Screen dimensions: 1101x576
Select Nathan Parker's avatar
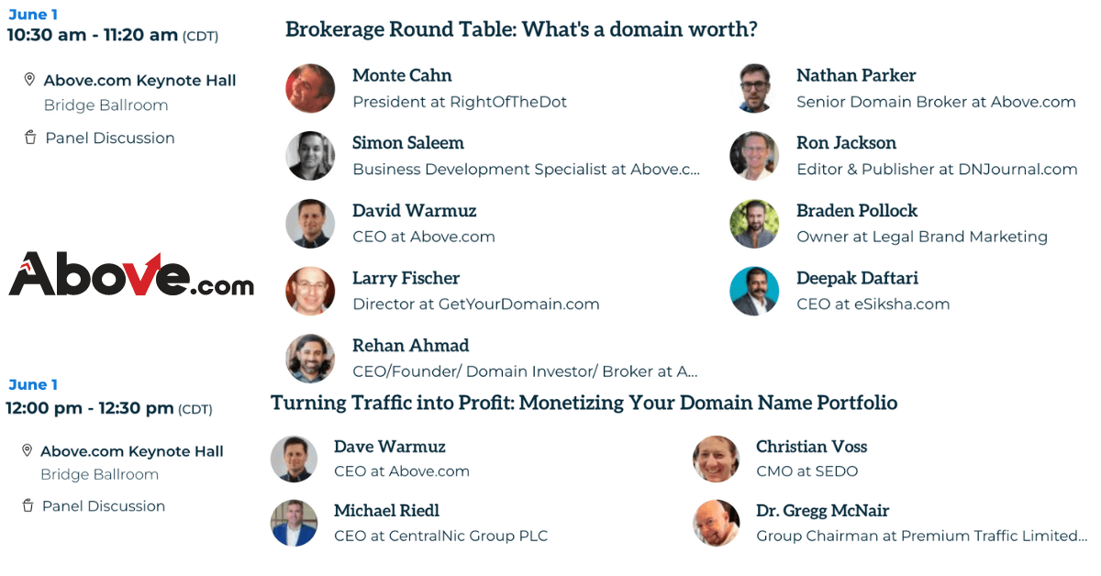(754, 88)
